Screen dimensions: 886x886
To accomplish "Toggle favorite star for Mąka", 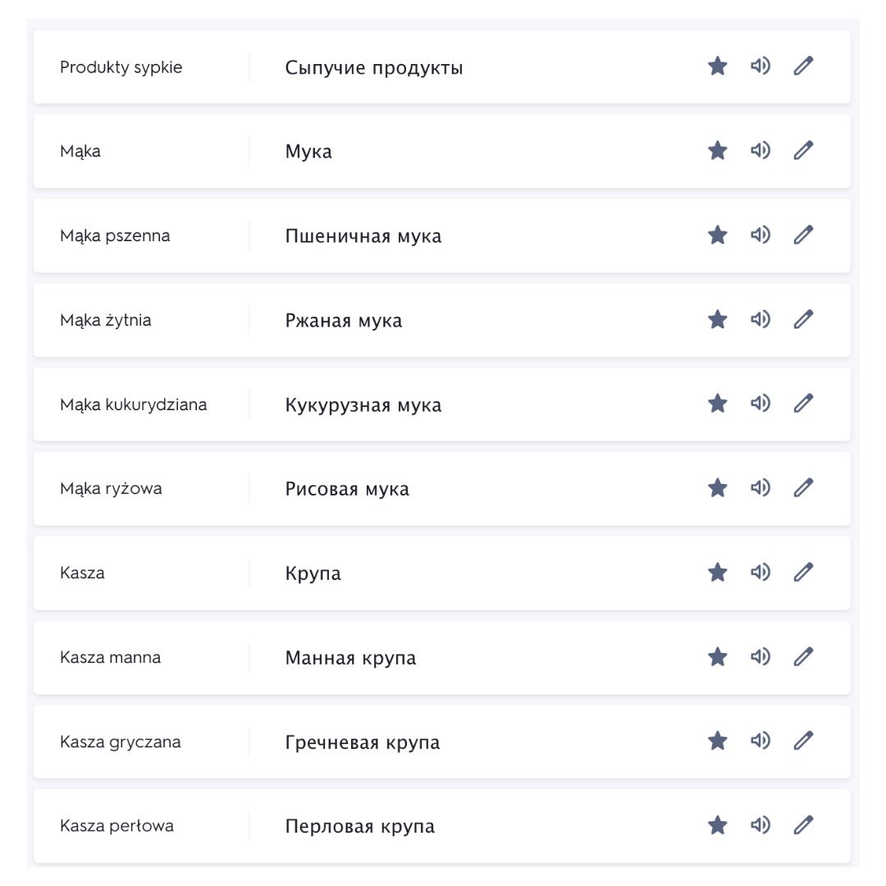I will coord(718,150).
